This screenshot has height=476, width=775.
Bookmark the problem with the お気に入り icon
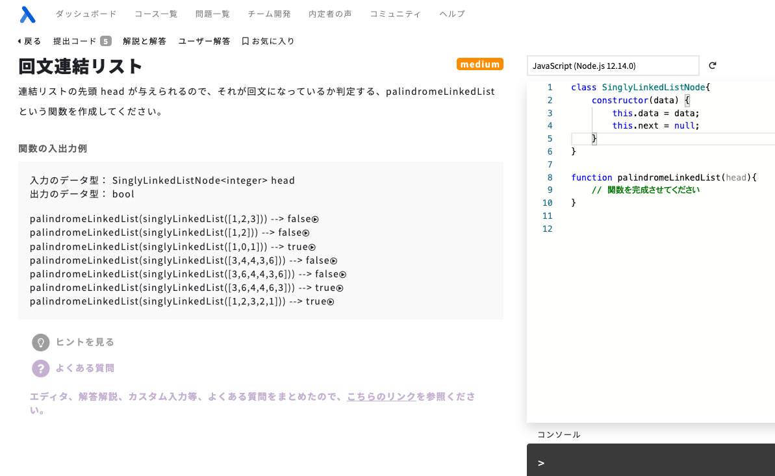pos(245,41)
